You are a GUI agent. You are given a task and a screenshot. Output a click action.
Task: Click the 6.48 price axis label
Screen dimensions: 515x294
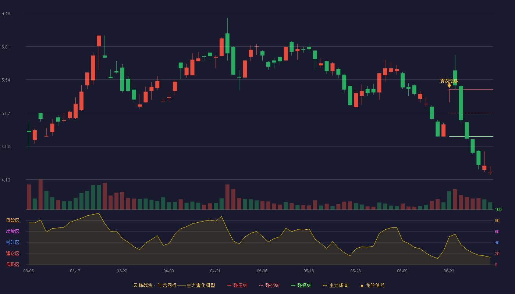click(x=6, y=14)
